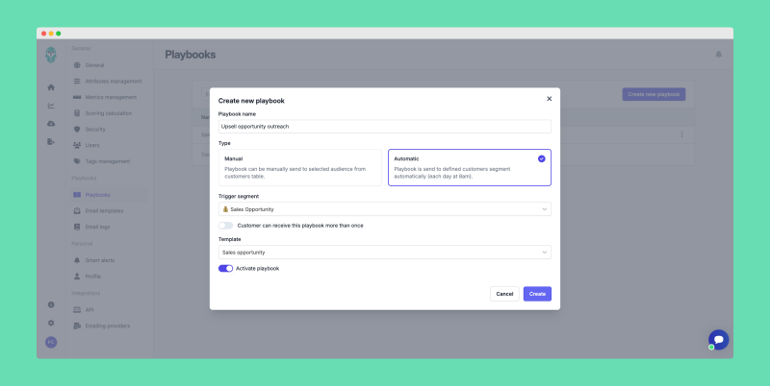This screenshot has height=386, width=770.
Task: Close the Create new playbook dialog
Action: click(x=550, y=98)
